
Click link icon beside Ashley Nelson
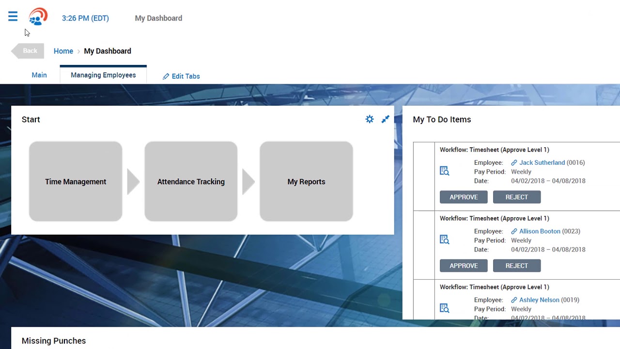(514, 300)
